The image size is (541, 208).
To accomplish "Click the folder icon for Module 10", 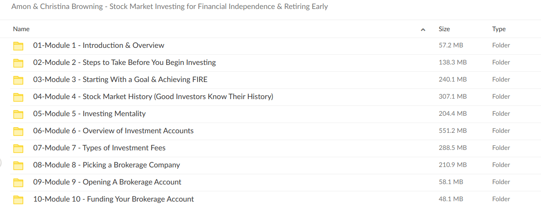I will [18, 199].
